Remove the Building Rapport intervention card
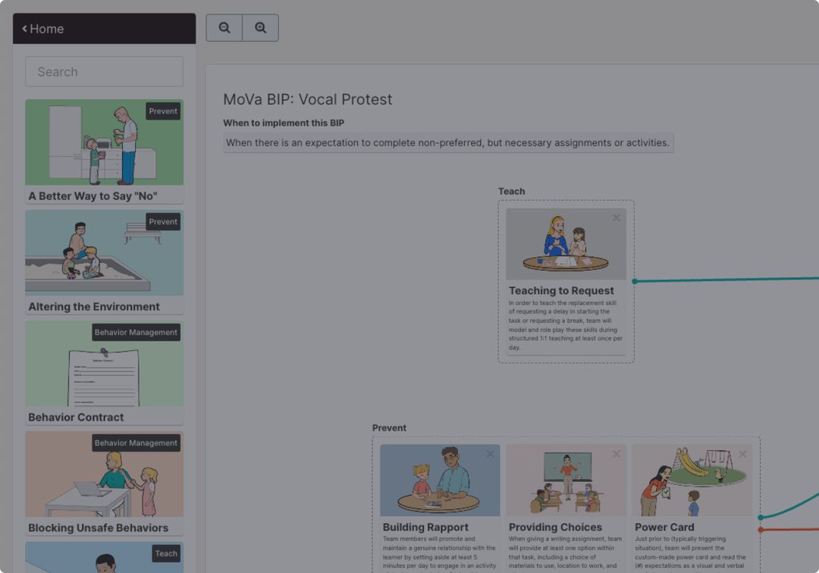819x573 pixels. [x=490, y=454]
